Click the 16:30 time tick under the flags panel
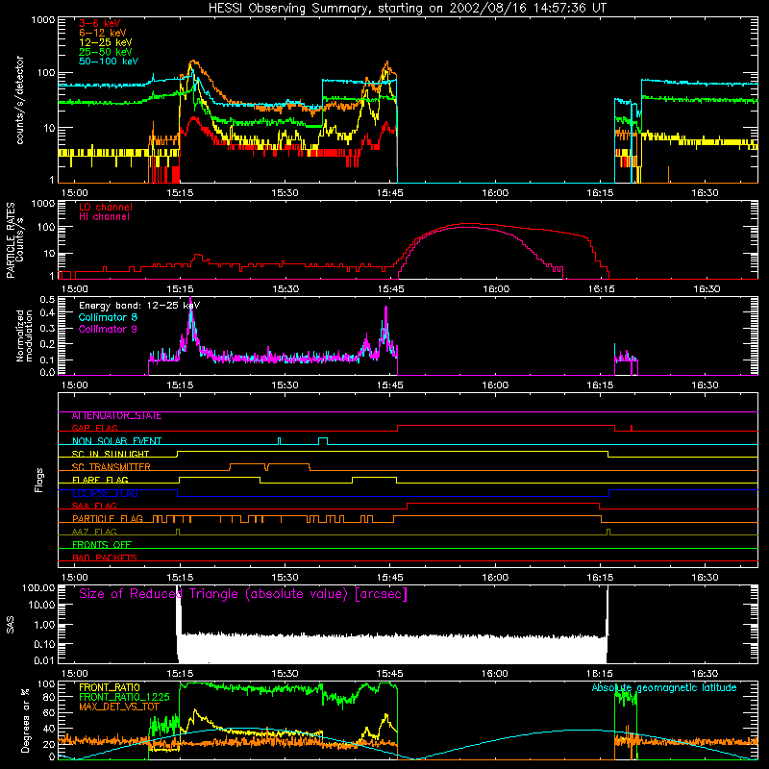 (x=706, y=578)
